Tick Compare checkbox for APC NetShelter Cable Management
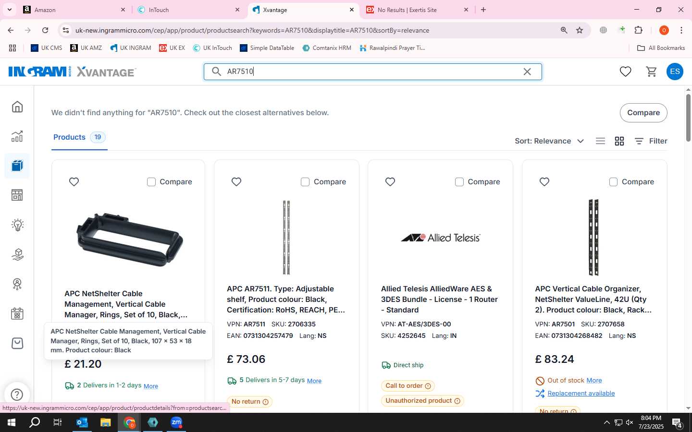 coord(151,182)
